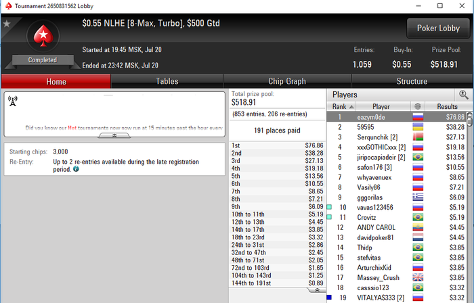The height and width of the screenshot is (303, 474).
Task: Click Russian flag next to eazym0de
Action: pos(418,117)
